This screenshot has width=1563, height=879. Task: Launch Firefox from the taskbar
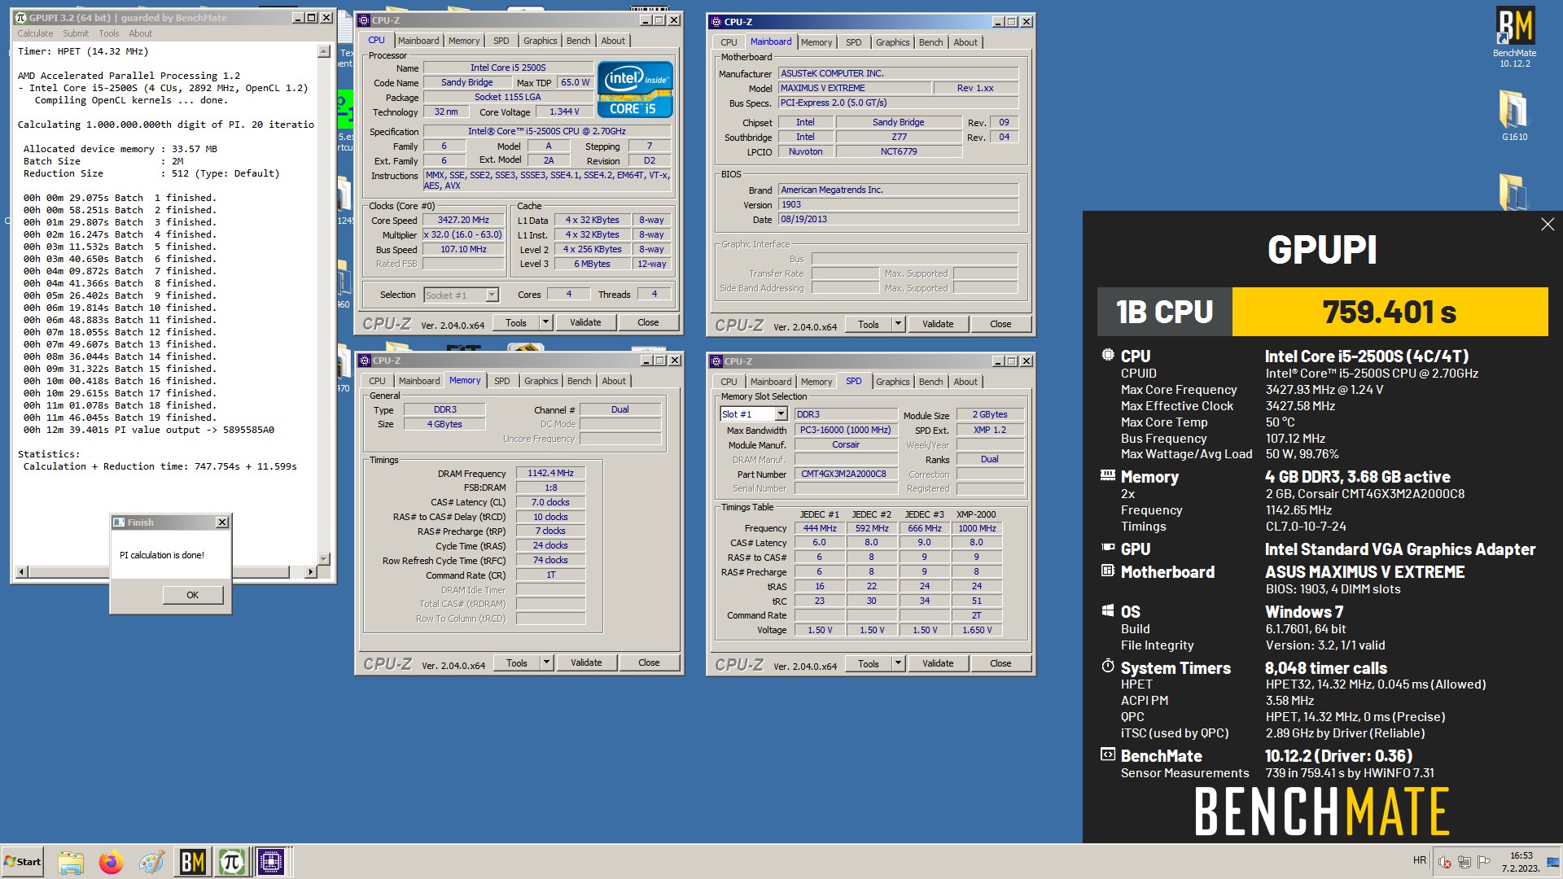click(111, 862)
